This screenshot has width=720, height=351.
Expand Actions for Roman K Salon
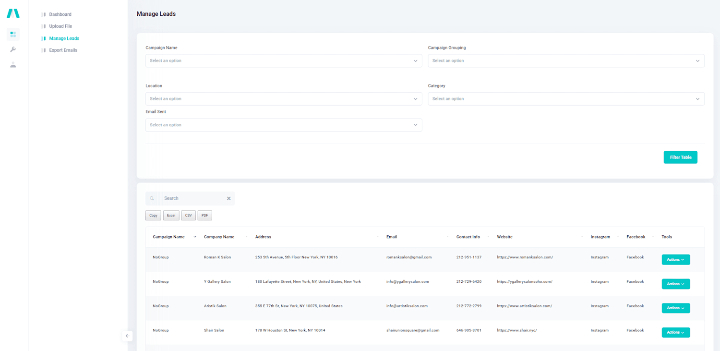[x=676, y=259]
